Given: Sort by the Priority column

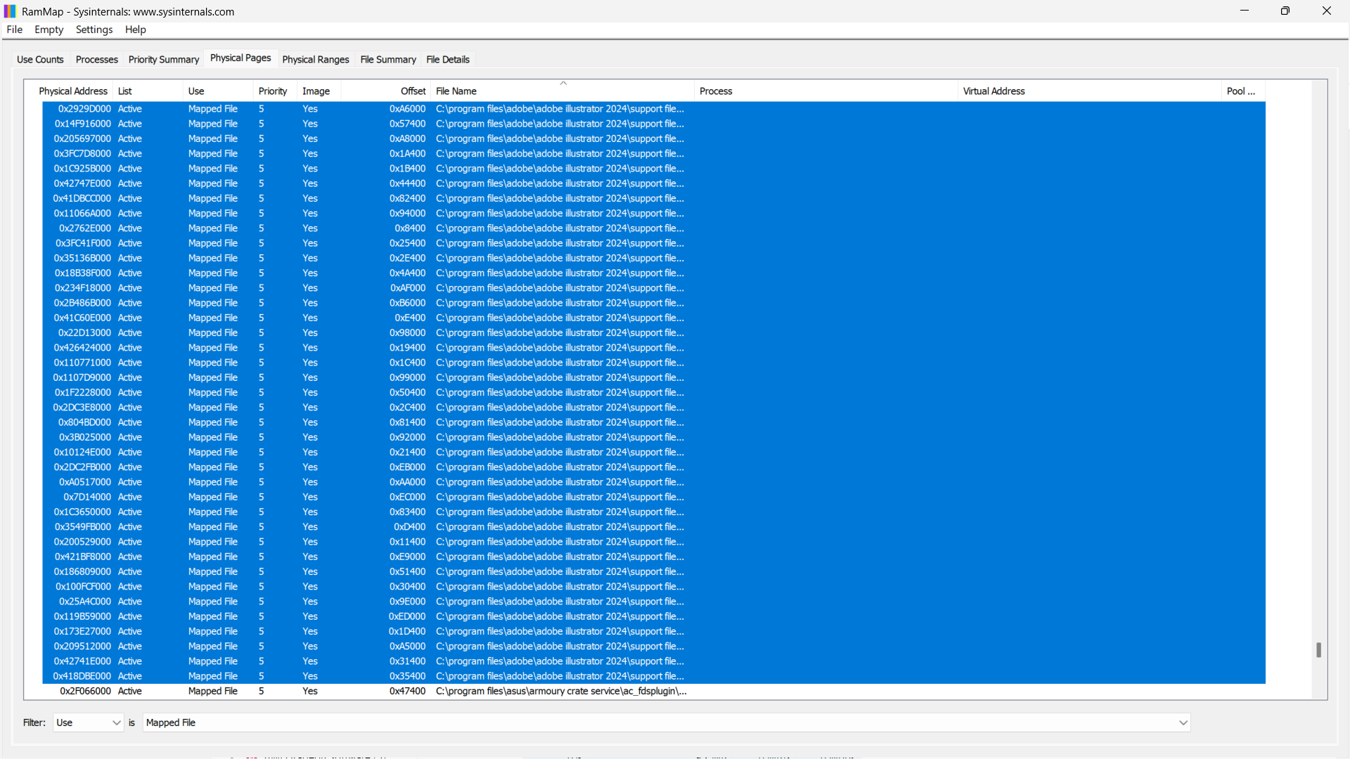Looking at the screenshot, I should click(272, 91).
